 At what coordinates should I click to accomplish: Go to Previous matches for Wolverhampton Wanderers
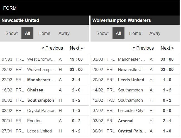coord(143,48)
